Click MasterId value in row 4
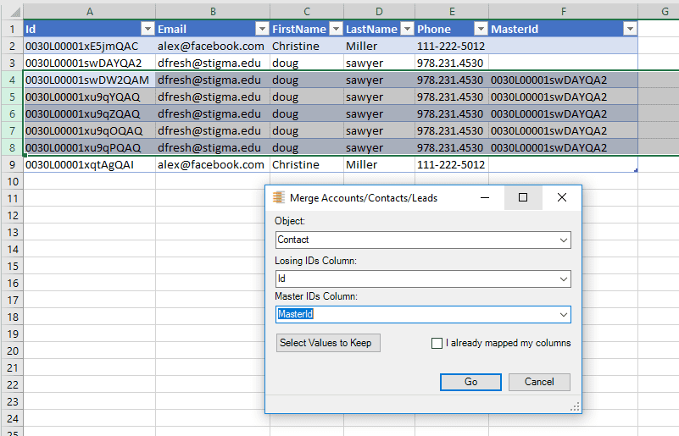Viewport: 679px width, 436px height. point(563,80)
